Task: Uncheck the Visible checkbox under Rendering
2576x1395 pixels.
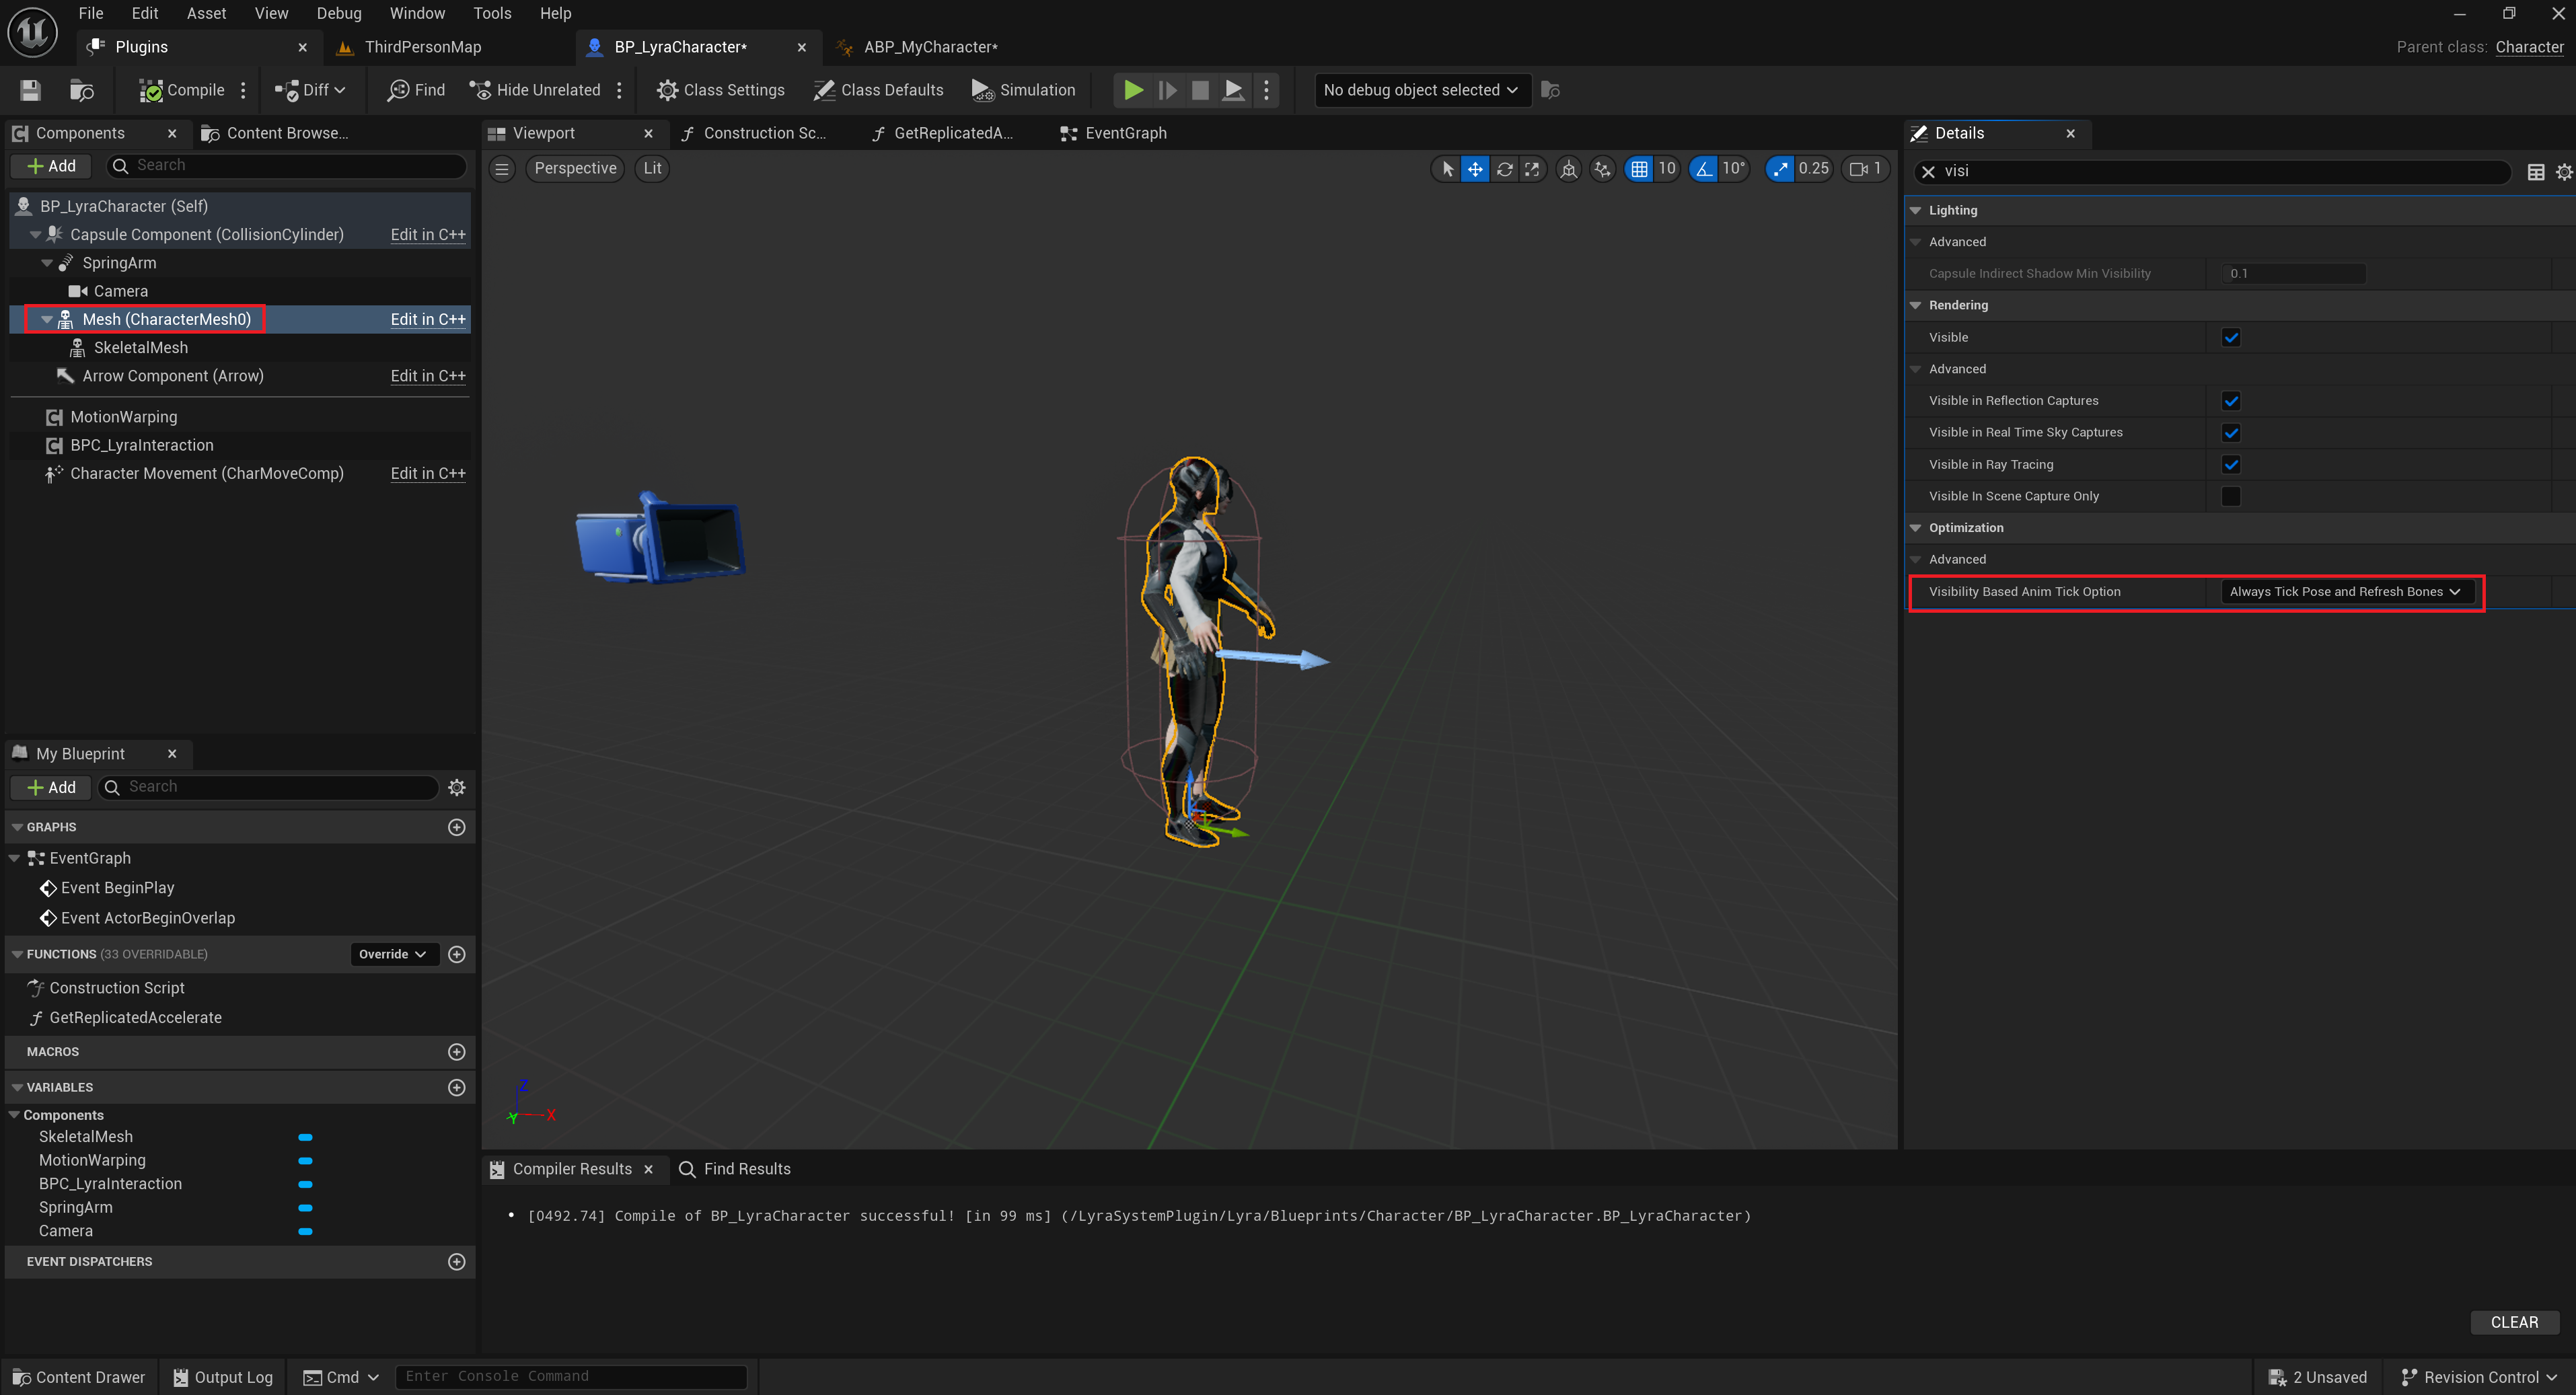Action: click(x=2231, y=337)
